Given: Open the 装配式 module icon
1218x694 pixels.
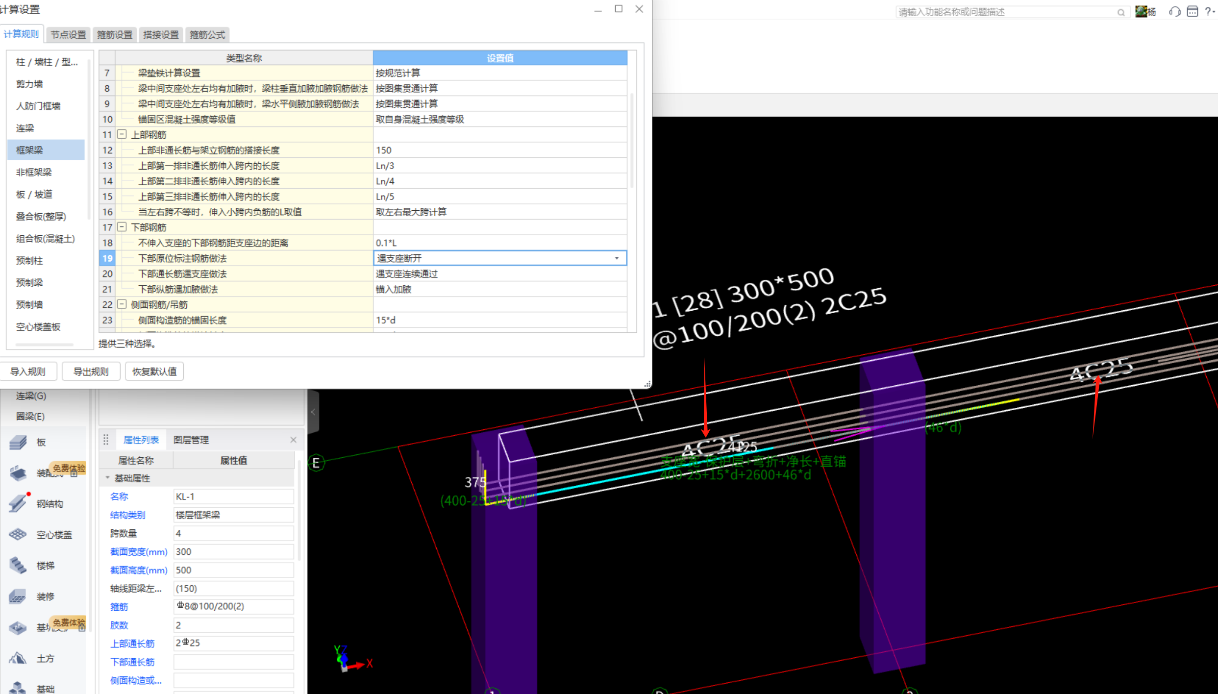Looking at the screenshot, I should pyautogui.click(x=18, y=472).
